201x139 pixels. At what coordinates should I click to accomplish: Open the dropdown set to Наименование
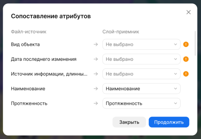click(141, 89)
